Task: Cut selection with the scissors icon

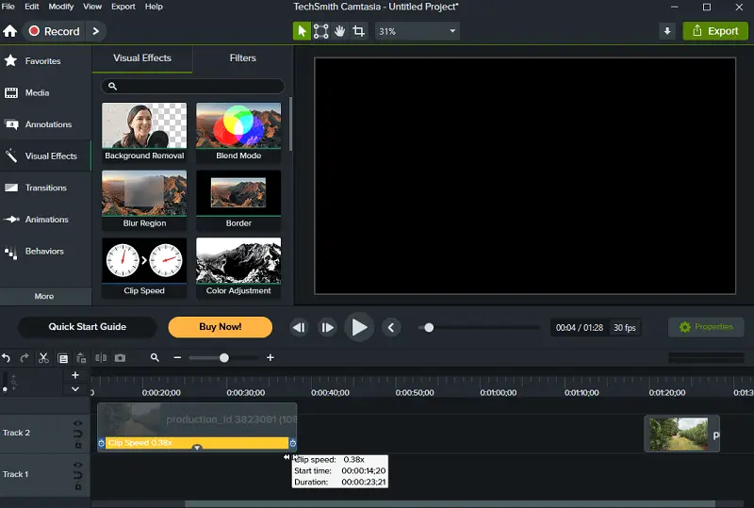Action: point(43,358)
